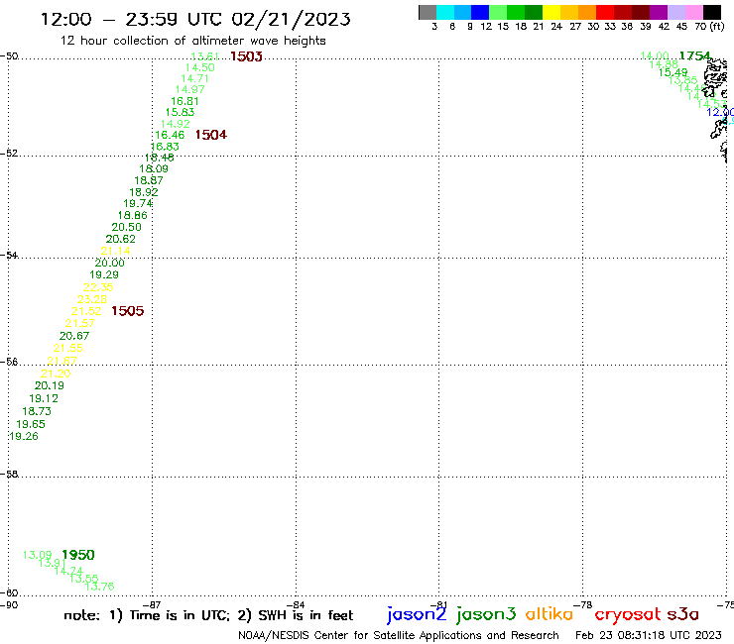Click the pure blue swatch in the scale
This screenshot has width=734, height=644.
click(x=480, y=12)
